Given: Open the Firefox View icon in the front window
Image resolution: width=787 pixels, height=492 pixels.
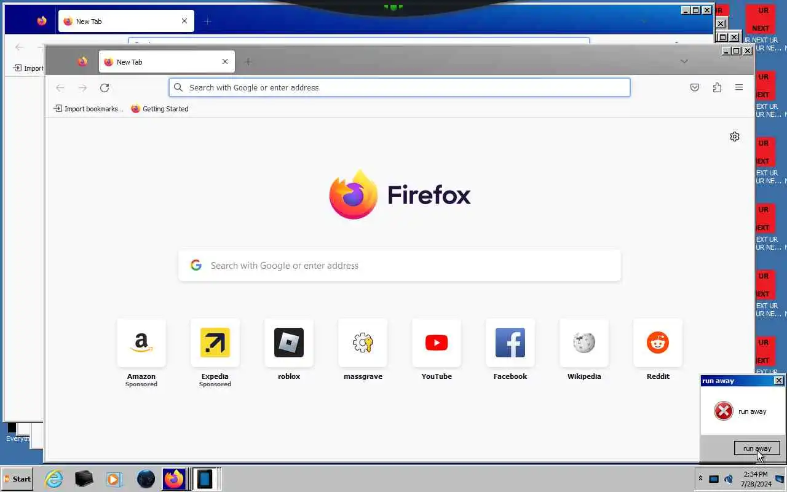Looking at the screenshot, I should click(82, 61).
